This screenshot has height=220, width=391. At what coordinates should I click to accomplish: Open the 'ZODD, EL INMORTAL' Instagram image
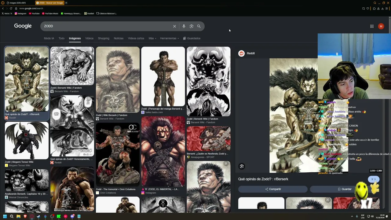click(163, 151)
